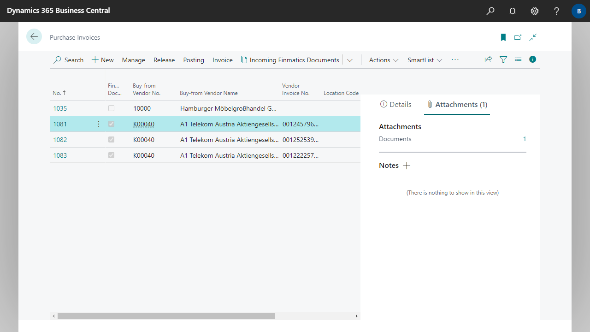
Task: Collapse the page using the shrink arrows icon
Action: click(x=533, y=37)
